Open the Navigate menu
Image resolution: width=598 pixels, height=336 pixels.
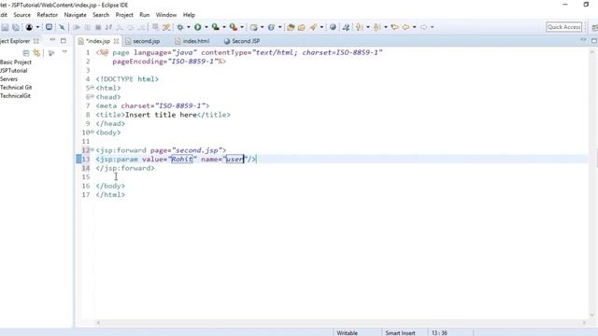75,15
